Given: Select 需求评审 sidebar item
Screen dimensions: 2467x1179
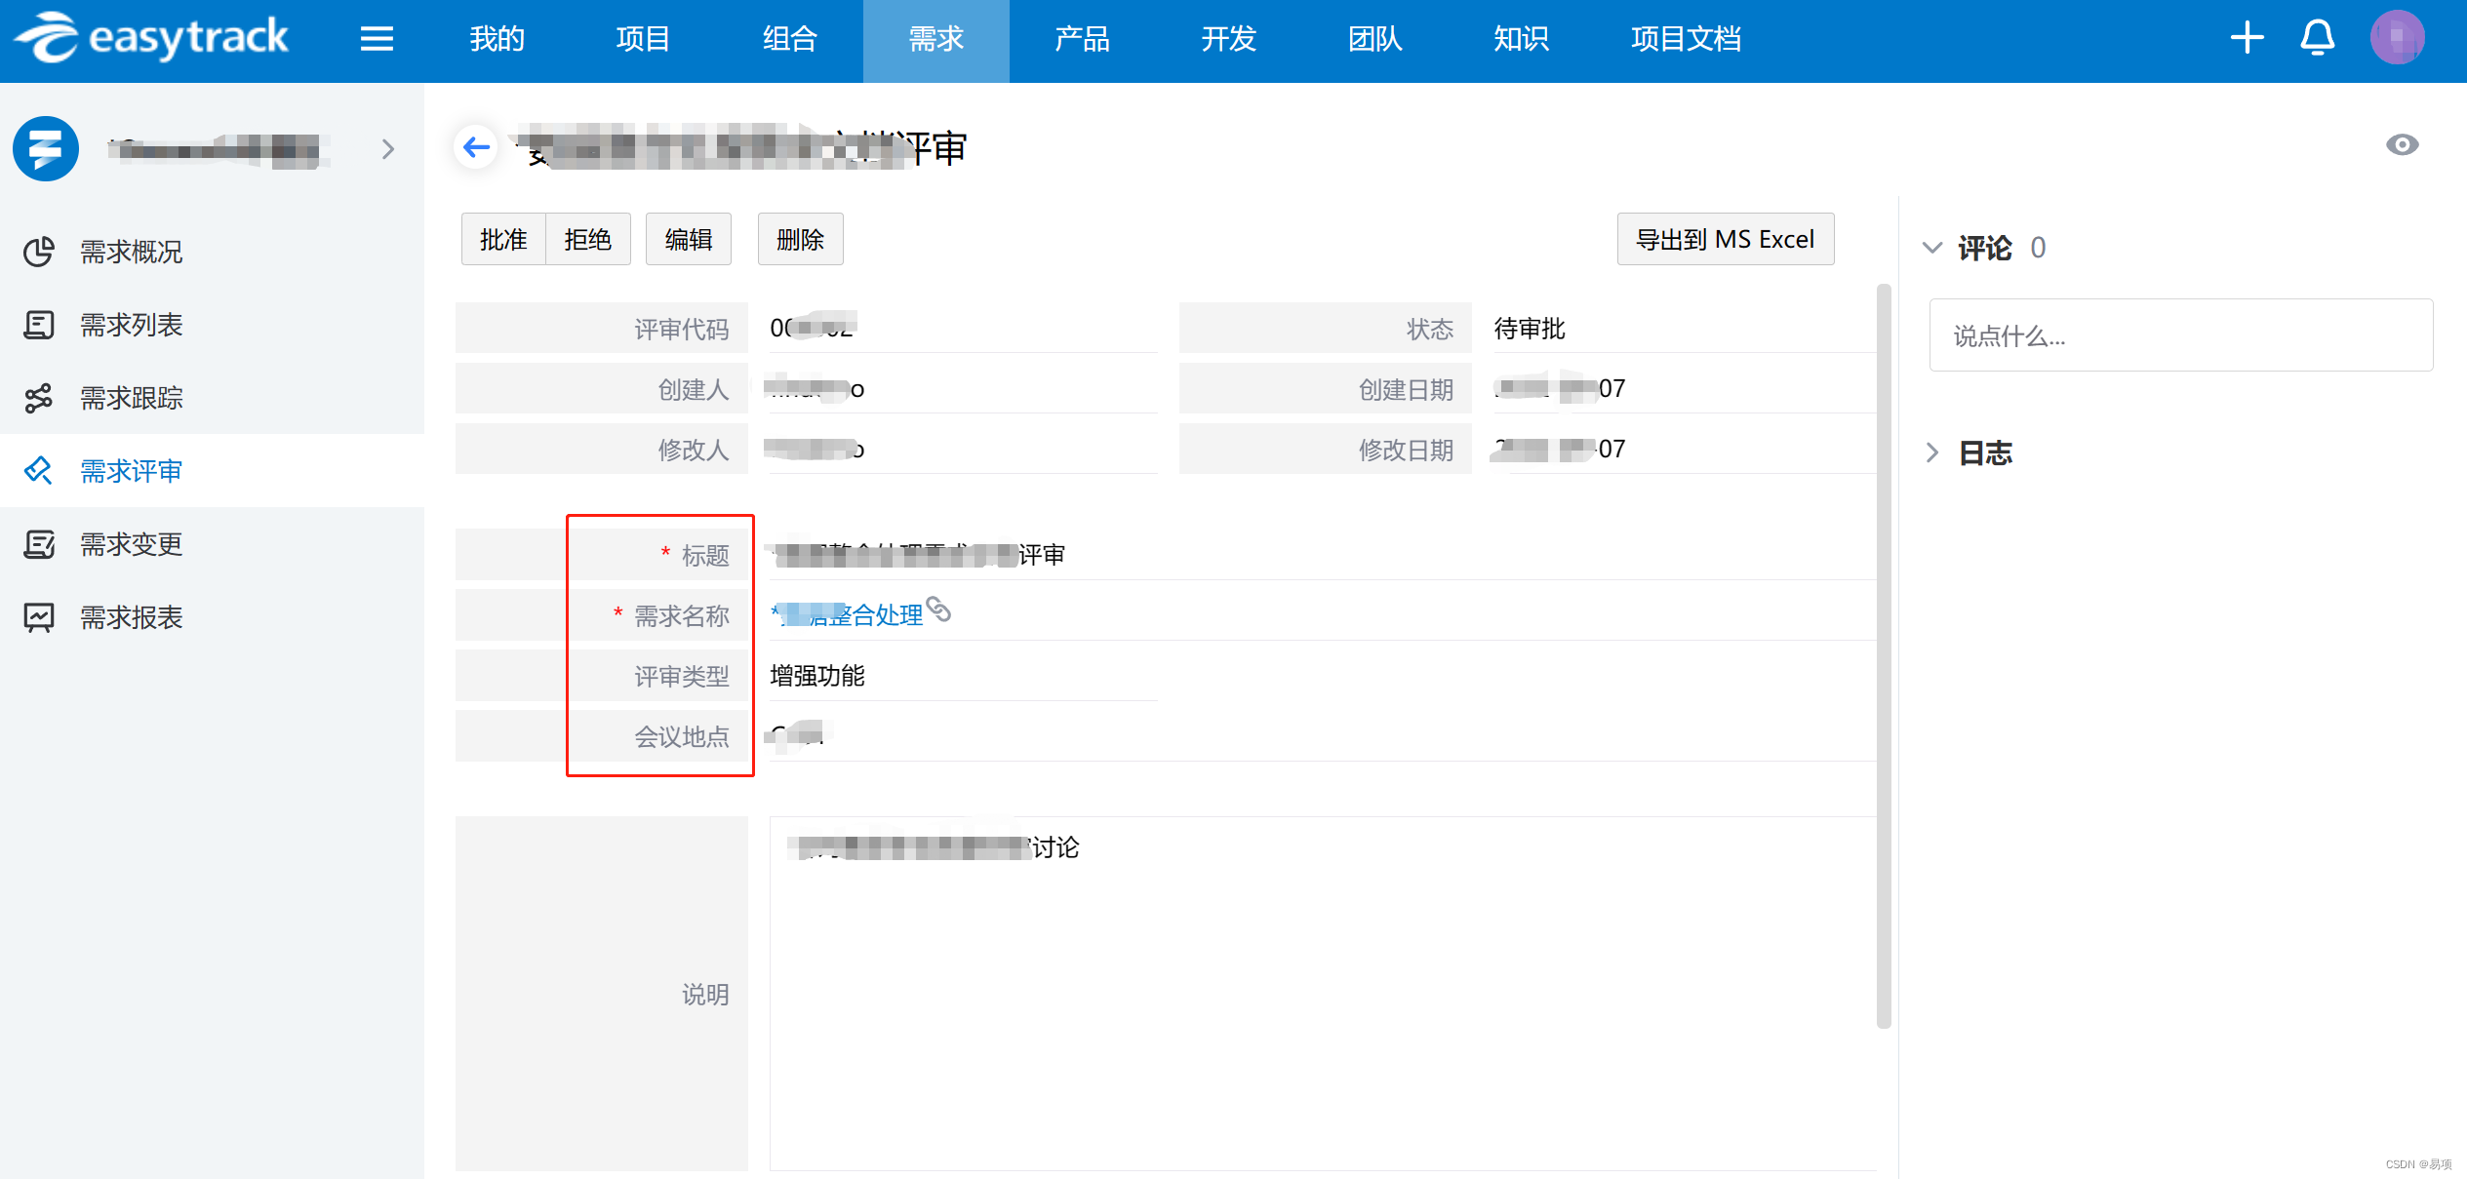Looking at the screenshot, I should pyautogui.click(x=212, y=471).
